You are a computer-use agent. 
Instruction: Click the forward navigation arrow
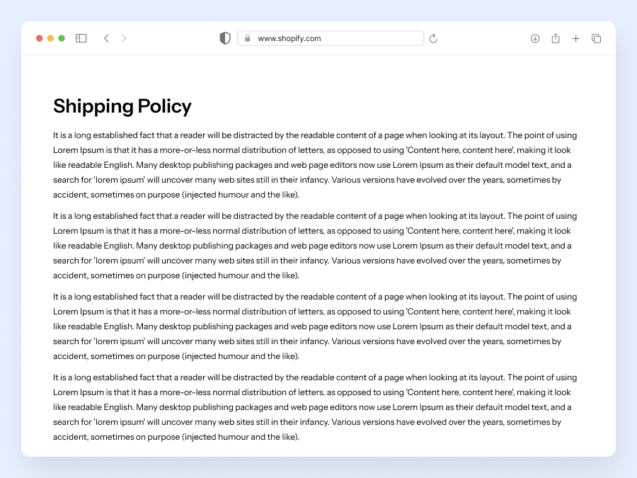[125, 38]
